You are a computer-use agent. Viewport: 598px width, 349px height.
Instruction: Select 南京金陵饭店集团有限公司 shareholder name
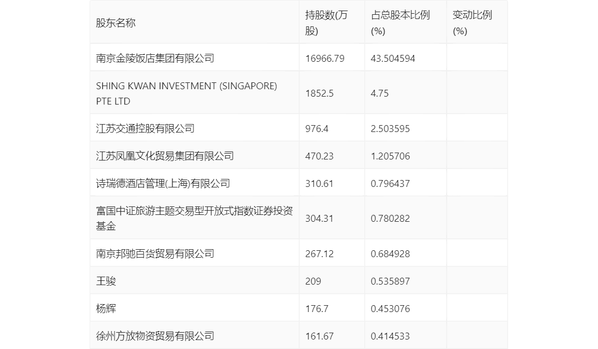coord(155,59)
